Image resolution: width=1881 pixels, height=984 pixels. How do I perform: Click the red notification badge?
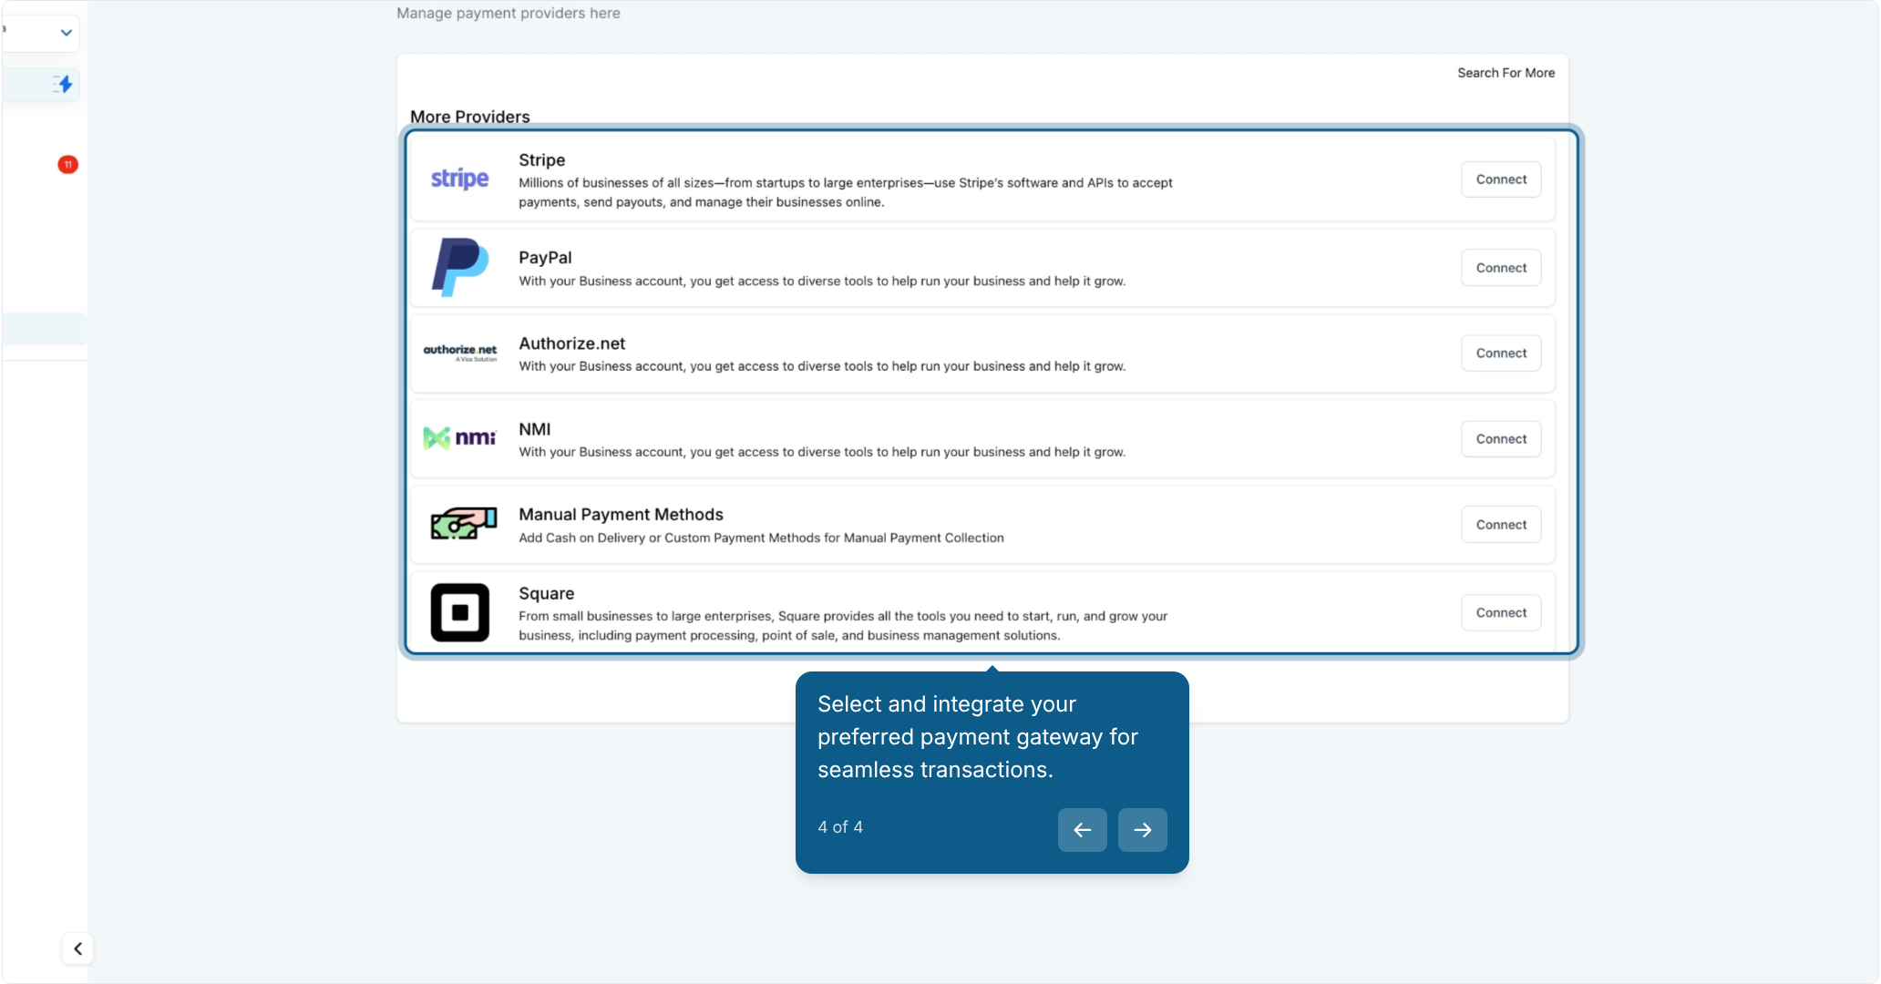coord(67,164)
